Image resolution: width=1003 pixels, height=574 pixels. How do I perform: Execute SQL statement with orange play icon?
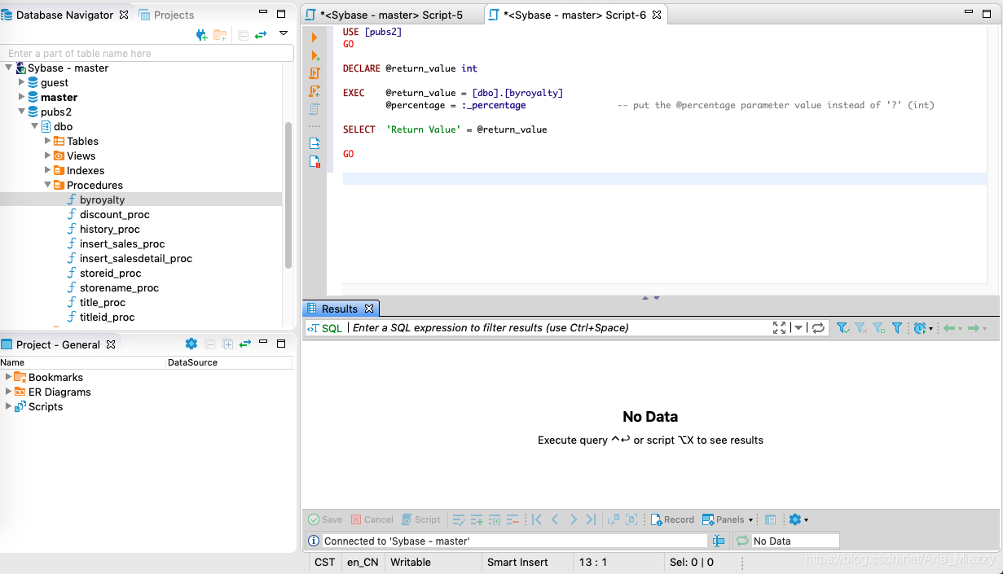point(315,37)
